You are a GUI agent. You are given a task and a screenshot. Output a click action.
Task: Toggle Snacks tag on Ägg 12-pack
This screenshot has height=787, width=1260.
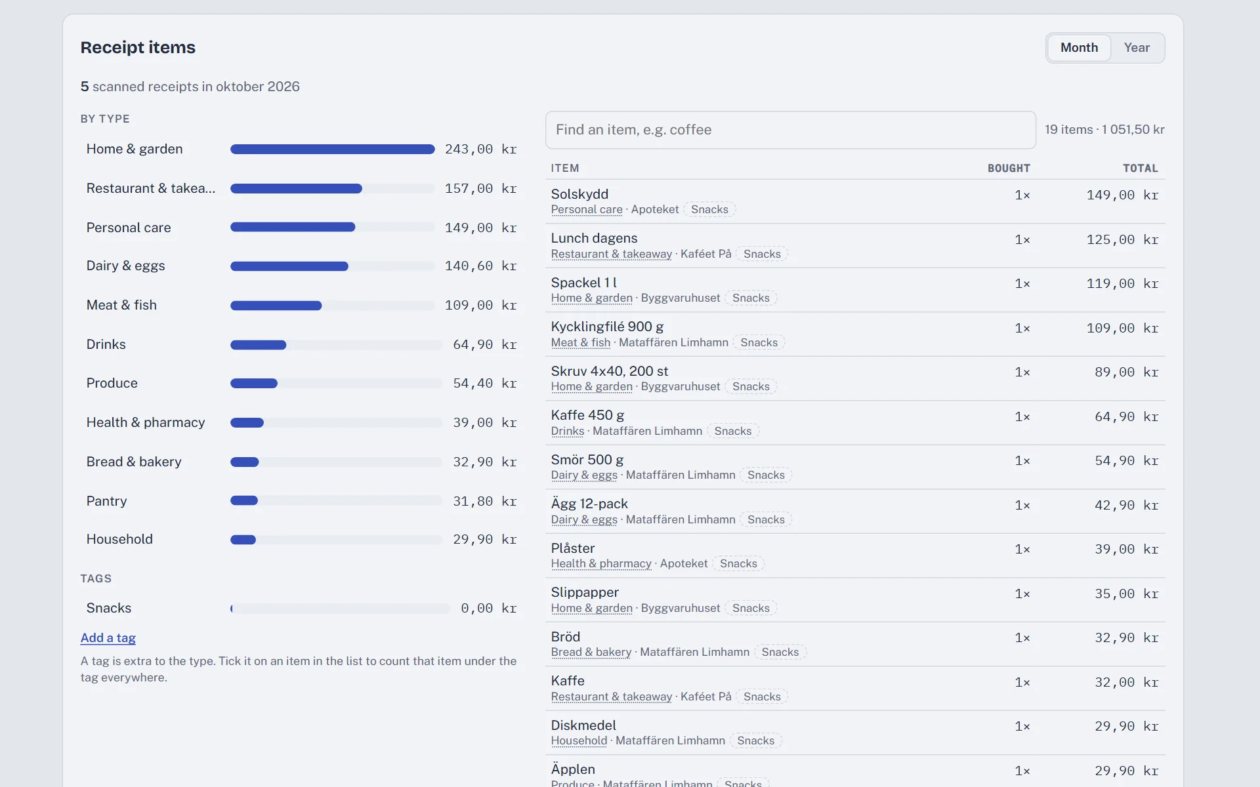766,519
